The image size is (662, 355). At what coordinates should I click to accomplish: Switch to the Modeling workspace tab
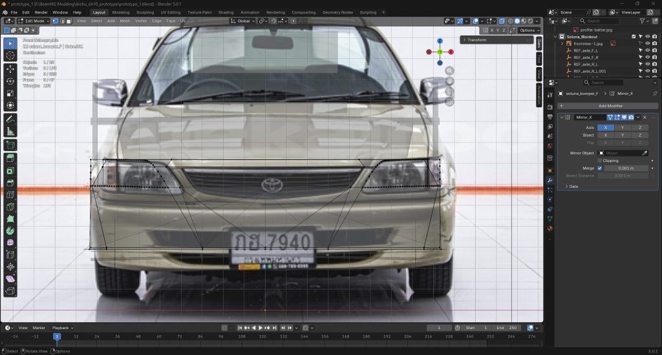point(121,12)
